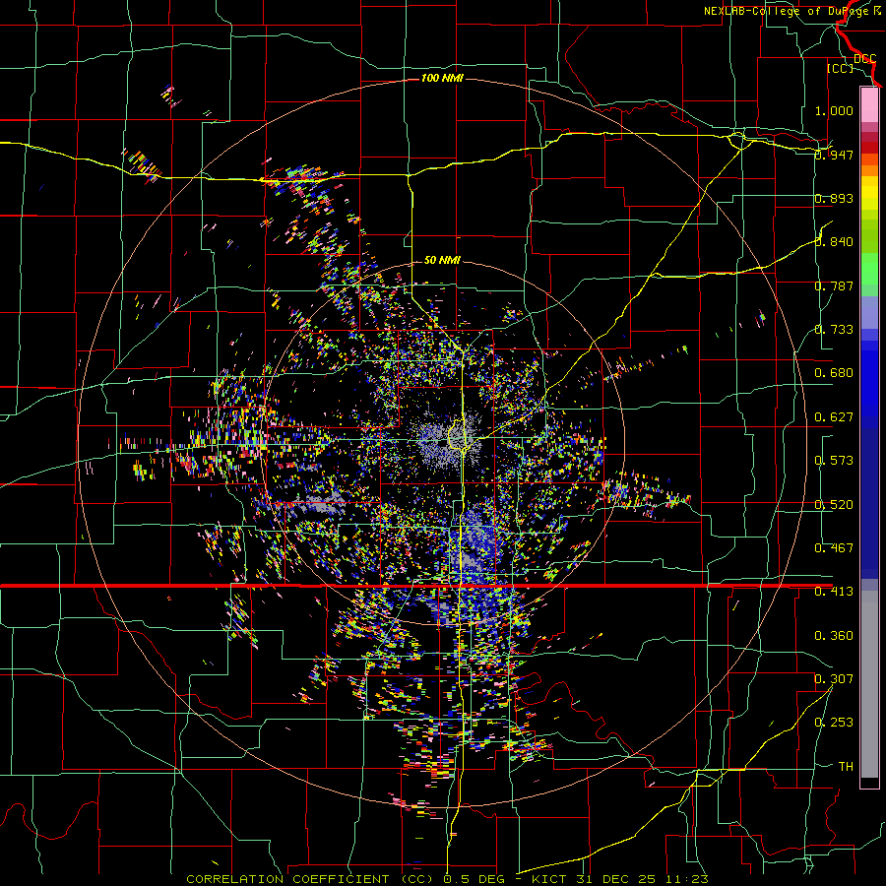Screen dimensions: 886x886
Task: Click the bright green segment of the color scale
Action: point(869,269)
